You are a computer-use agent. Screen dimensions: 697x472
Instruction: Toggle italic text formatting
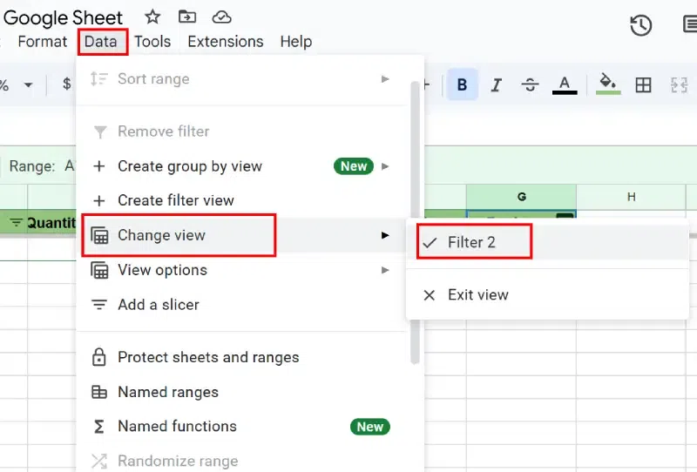(497, 84)
